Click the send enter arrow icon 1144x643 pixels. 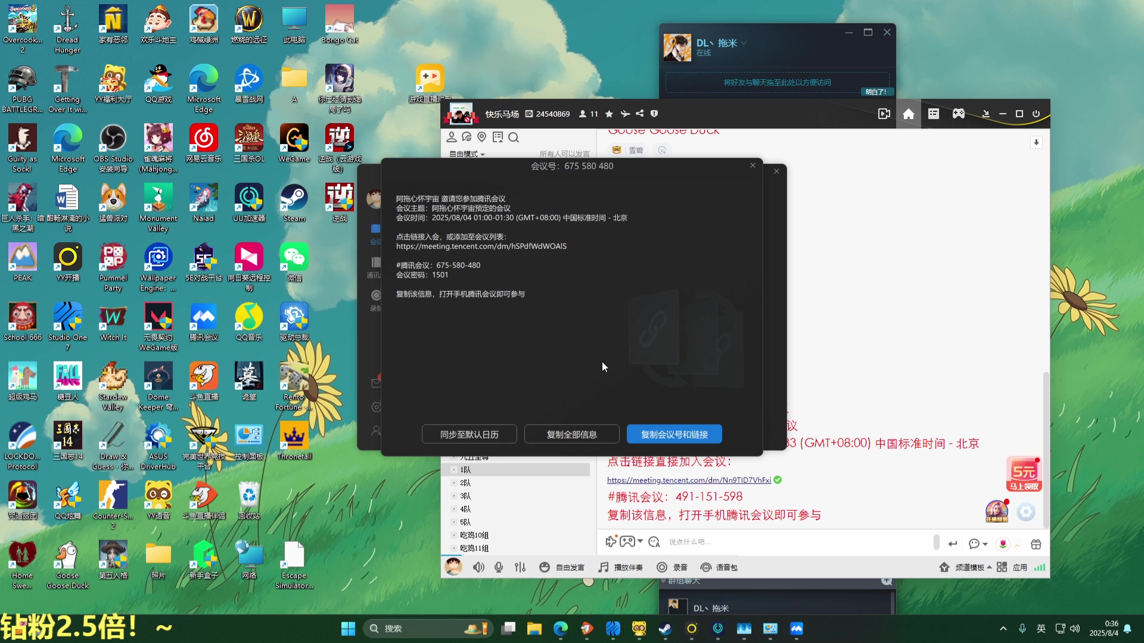coord(952,544)
